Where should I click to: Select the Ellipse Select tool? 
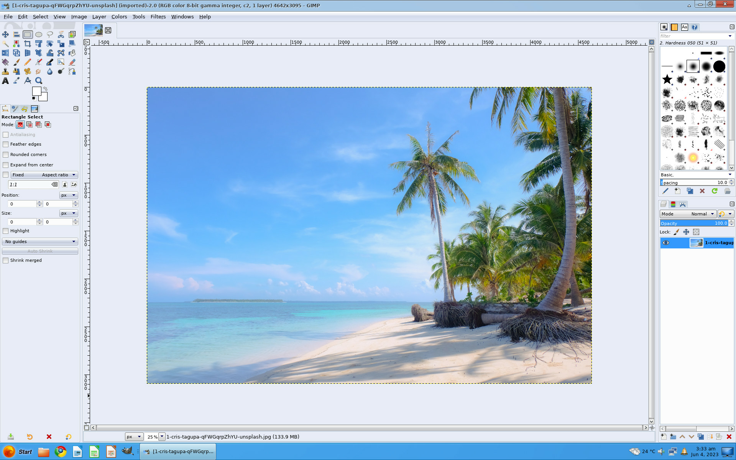39,34
